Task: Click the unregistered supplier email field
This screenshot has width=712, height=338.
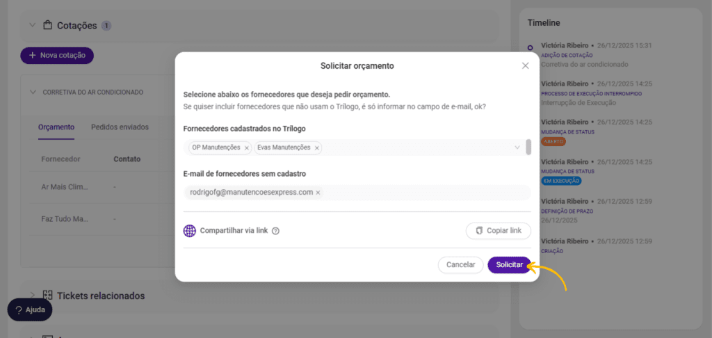Action: pos(417,193)
